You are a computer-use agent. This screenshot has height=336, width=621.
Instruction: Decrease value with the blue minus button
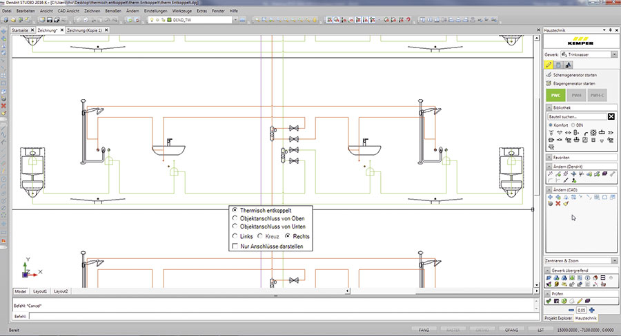(571, 311)
